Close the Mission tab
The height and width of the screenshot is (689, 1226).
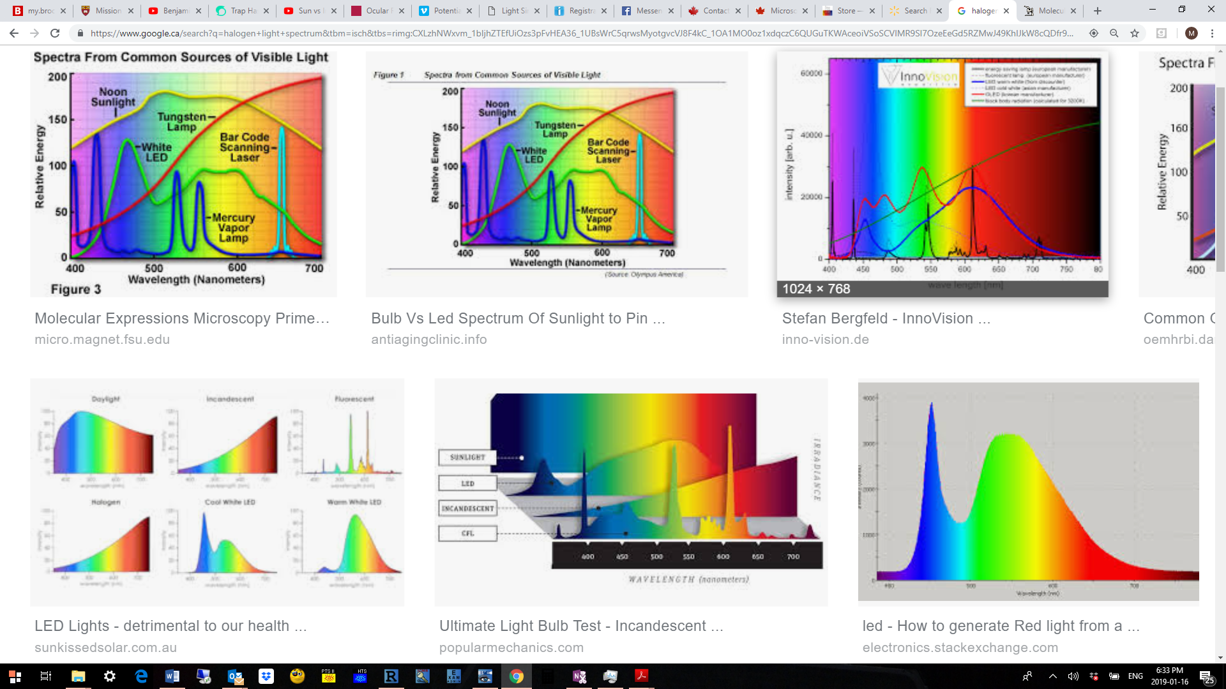131,11
